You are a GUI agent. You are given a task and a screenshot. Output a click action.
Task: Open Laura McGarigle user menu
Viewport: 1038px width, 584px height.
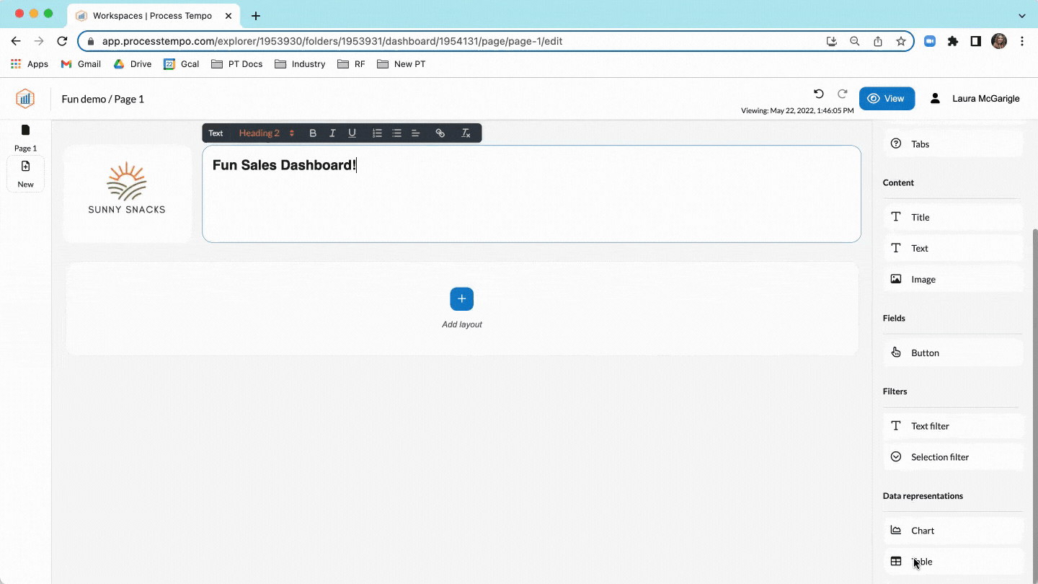click(x=975, y=99)
